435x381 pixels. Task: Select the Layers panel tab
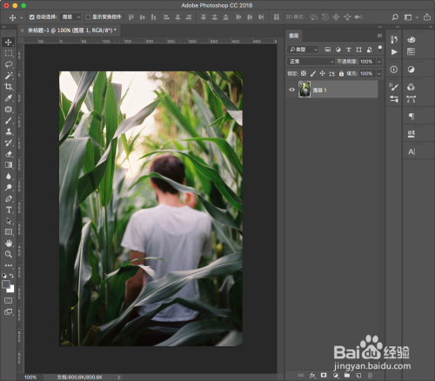[294, 36]
